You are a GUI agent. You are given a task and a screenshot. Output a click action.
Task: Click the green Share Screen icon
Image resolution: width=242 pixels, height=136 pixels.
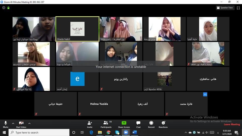pyautogui.click(x=124, y=123)
